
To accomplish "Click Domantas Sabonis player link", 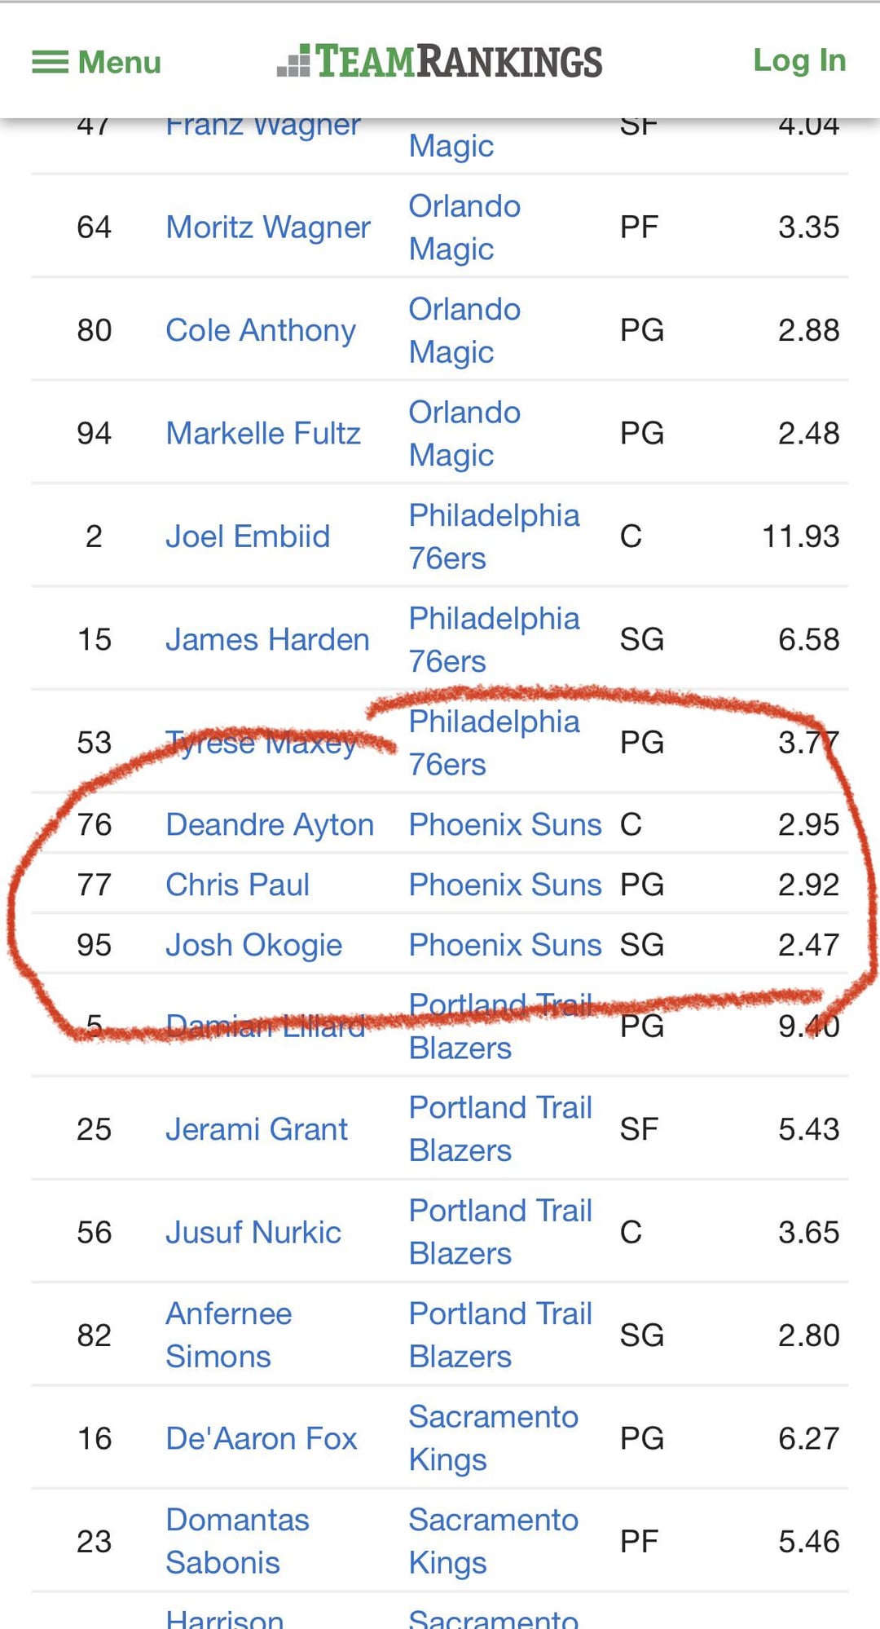I will [x=237, y=1541].
